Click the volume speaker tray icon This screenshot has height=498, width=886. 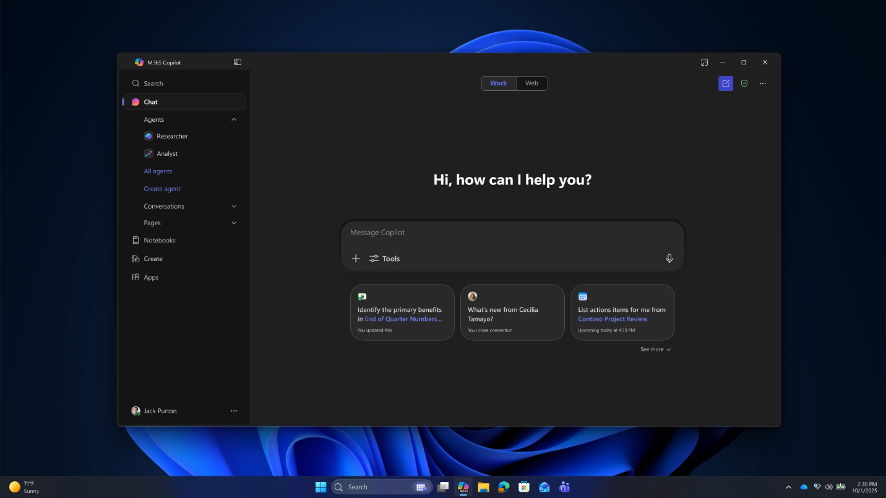pyautogui.click(x=828, y=487)
